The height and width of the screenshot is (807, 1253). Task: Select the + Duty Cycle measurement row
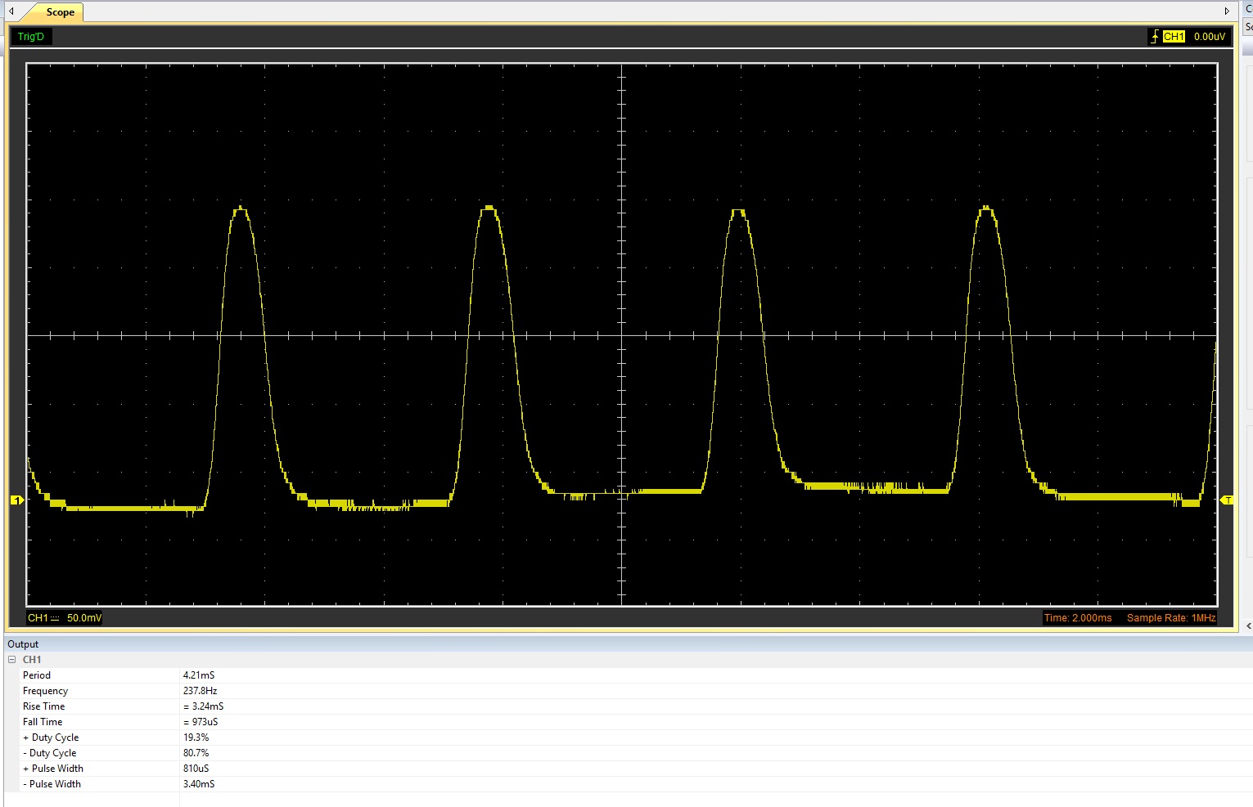tap(51, 738)
